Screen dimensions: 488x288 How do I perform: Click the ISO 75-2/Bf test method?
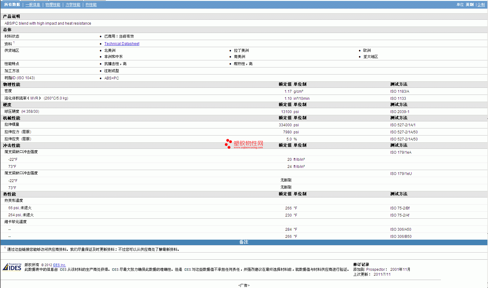click(x=400, y=208)
